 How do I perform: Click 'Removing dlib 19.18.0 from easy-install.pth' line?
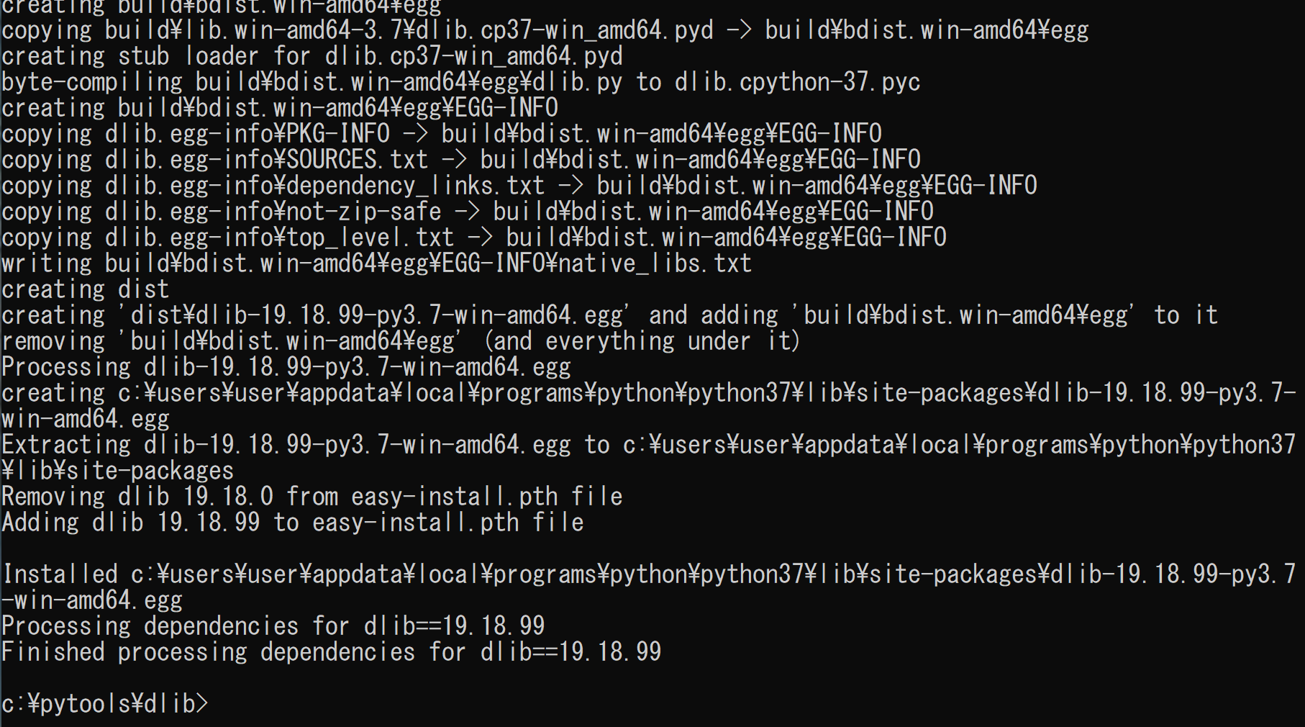point(312,496)
